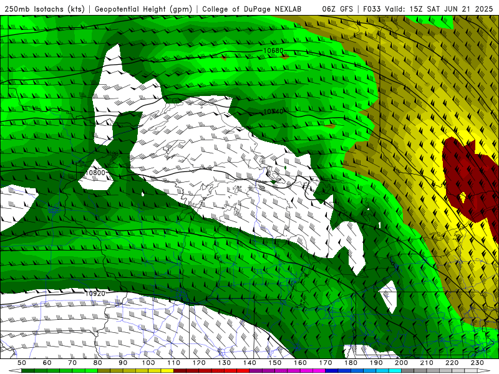Click the darkest green swatch starting the color bar
Image resolution: width=499 pixels, height=374 pixels.
(28, 371)
